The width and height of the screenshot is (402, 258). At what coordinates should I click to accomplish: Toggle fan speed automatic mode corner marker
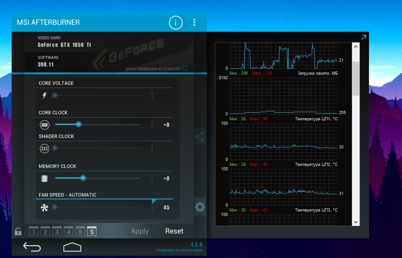154,202
